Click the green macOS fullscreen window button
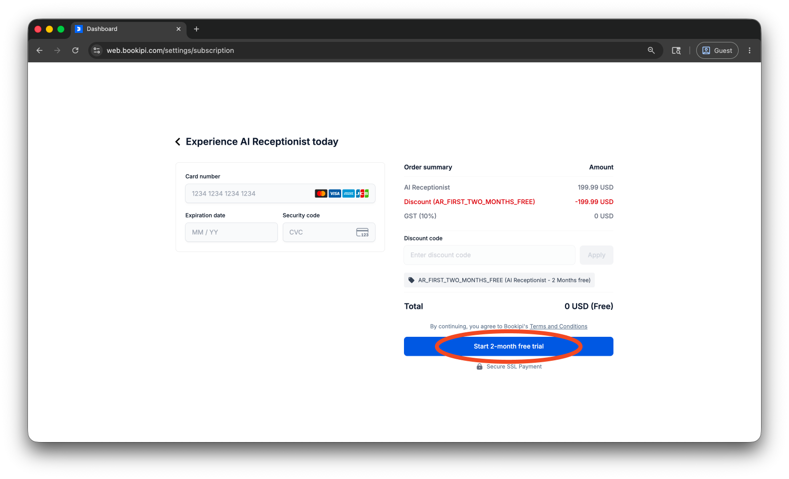 point(61,29)
